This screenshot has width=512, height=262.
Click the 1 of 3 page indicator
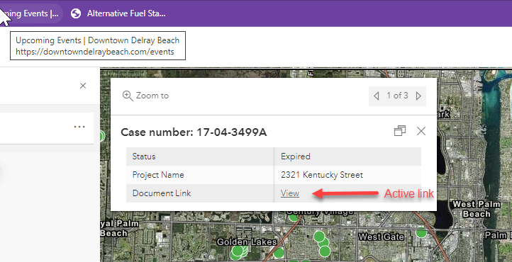[397, 96]
